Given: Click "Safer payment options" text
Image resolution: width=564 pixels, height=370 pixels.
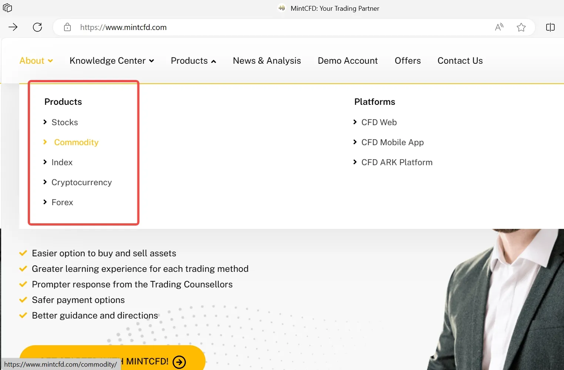Looking at the screenshot, I should (78, 300).
